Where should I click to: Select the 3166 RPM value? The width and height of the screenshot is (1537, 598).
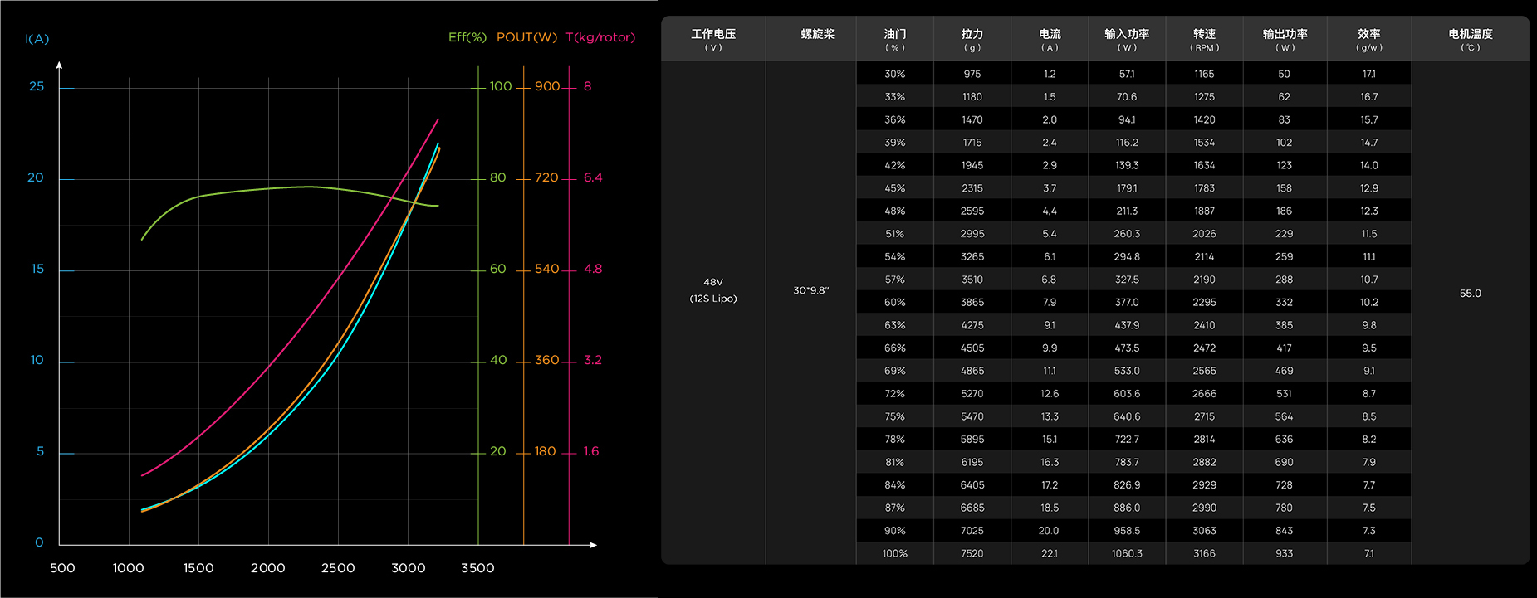tap(1204, 553)
